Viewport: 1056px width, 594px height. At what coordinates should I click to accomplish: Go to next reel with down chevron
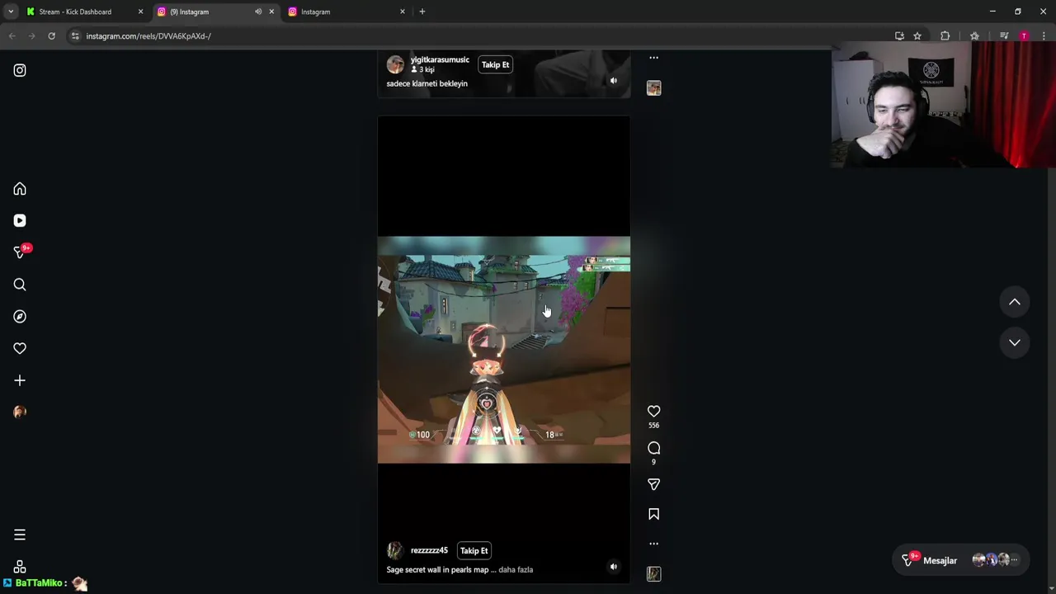[x=1015, y=342]
